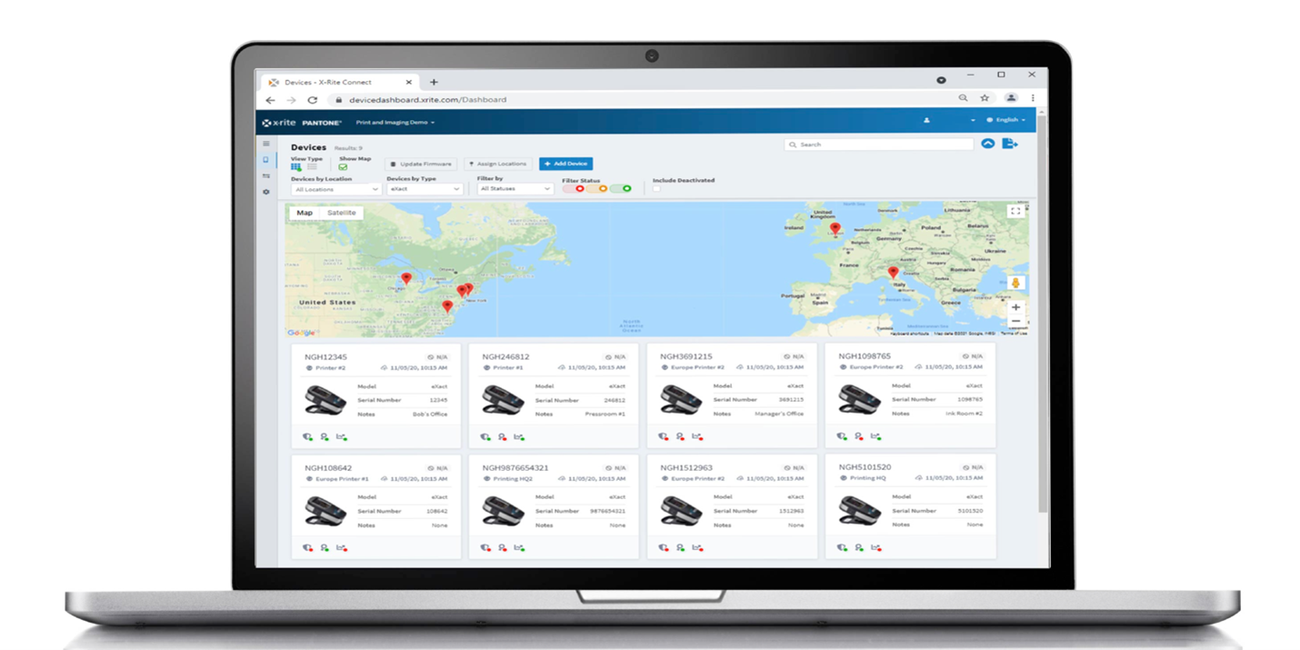The width and height of the screenshot is (1300, 650).
Task: Click the user account icon in the top bar
Action: [925, 119]
